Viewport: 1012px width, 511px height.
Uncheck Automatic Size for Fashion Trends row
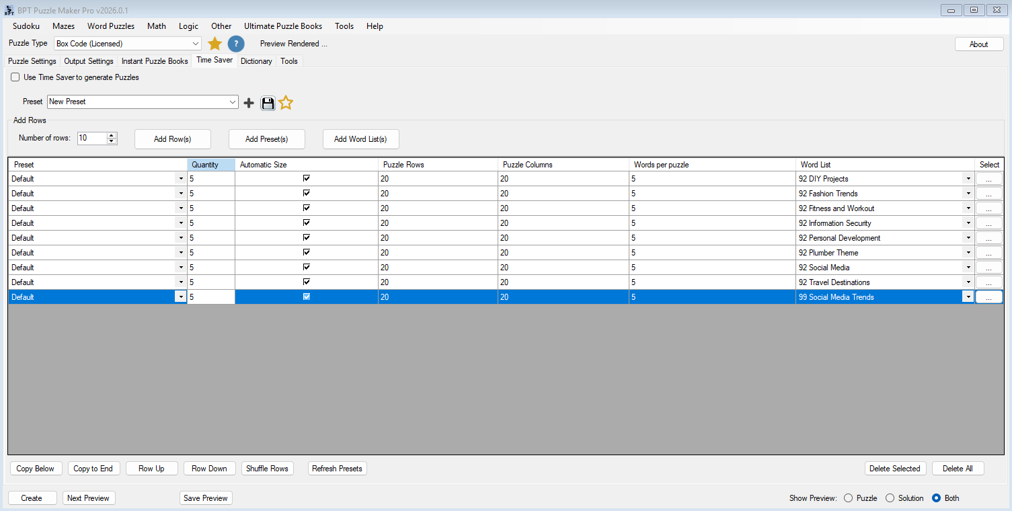(307, 194)
